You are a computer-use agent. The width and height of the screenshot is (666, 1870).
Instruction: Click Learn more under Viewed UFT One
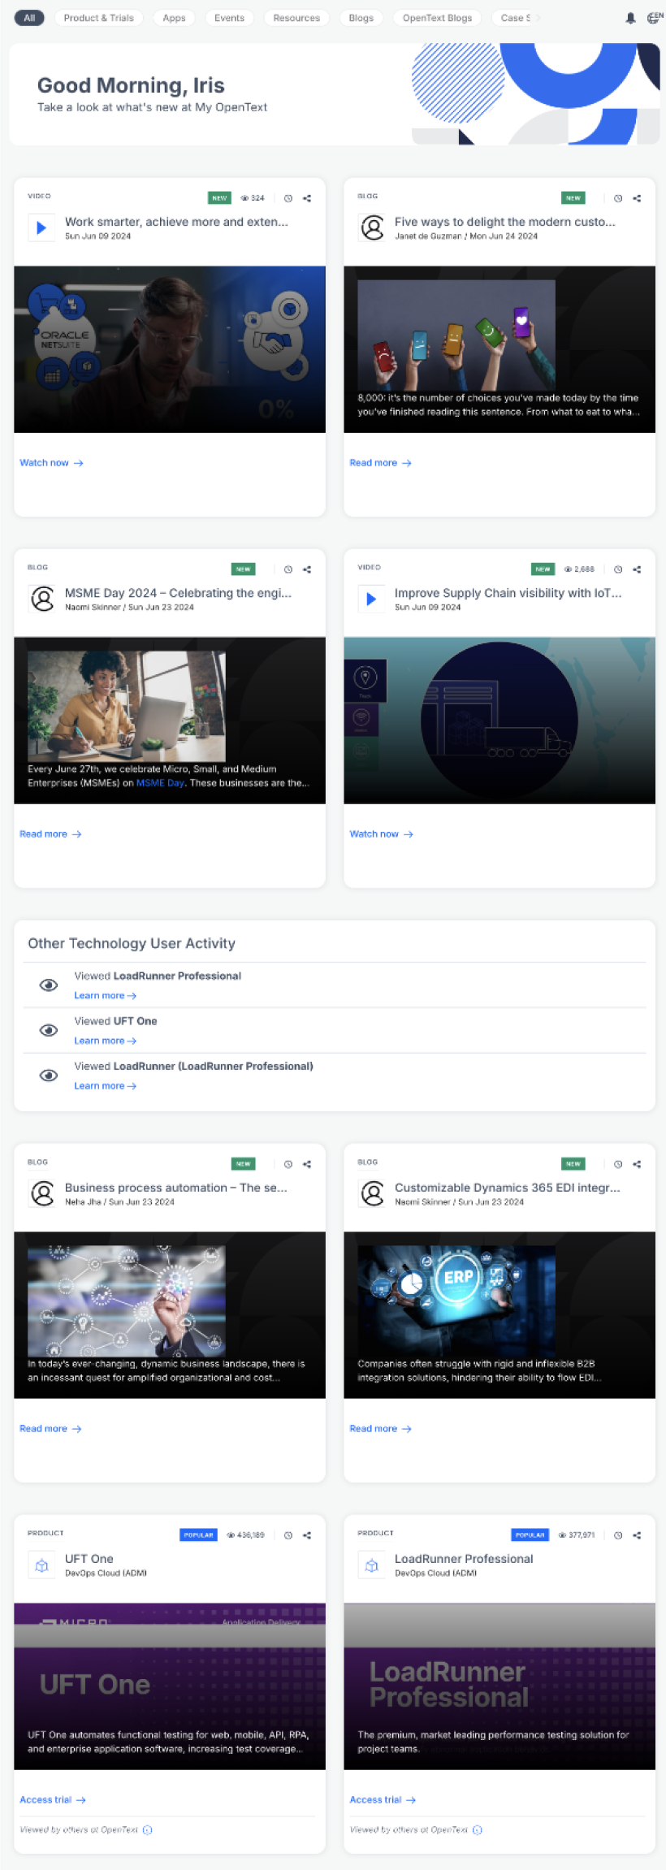point(105,1041)
